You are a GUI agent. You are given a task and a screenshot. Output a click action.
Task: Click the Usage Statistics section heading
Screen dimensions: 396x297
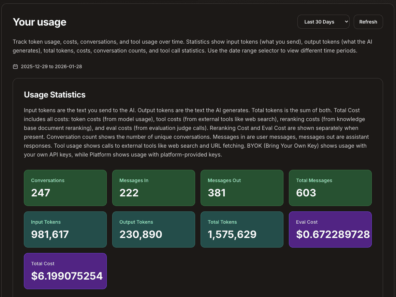click(55, 95)
